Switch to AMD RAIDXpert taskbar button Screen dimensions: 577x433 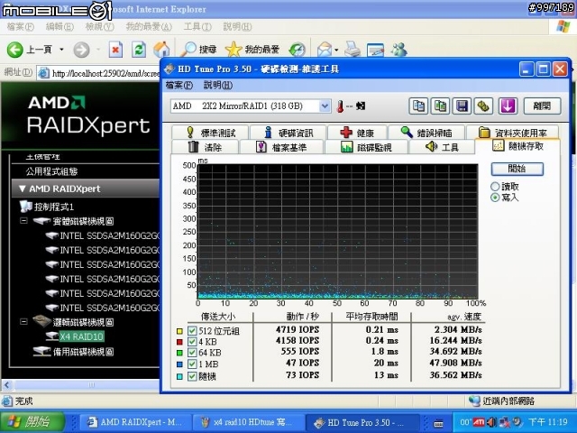[135, 422]
